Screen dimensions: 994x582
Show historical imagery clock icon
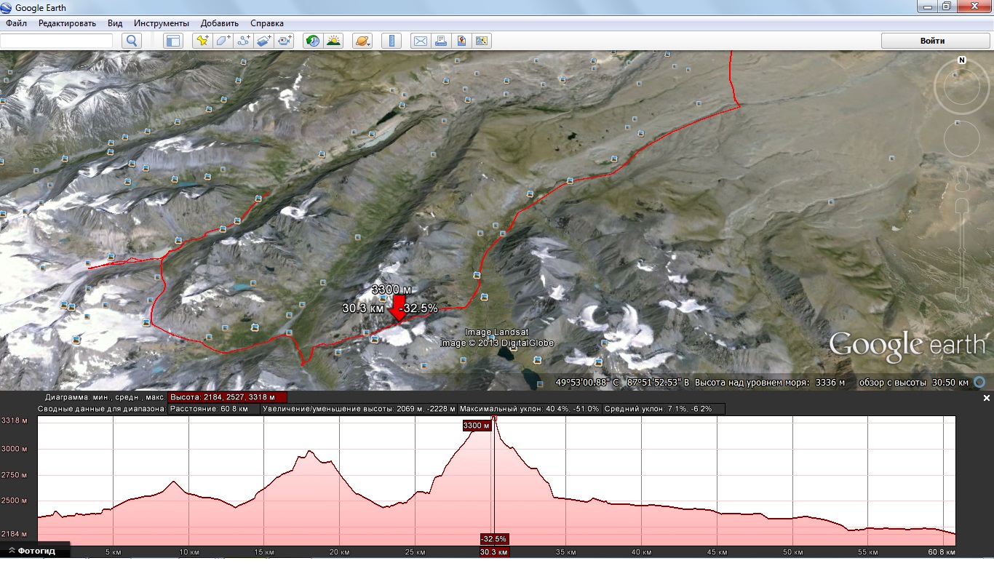point(312,41)
